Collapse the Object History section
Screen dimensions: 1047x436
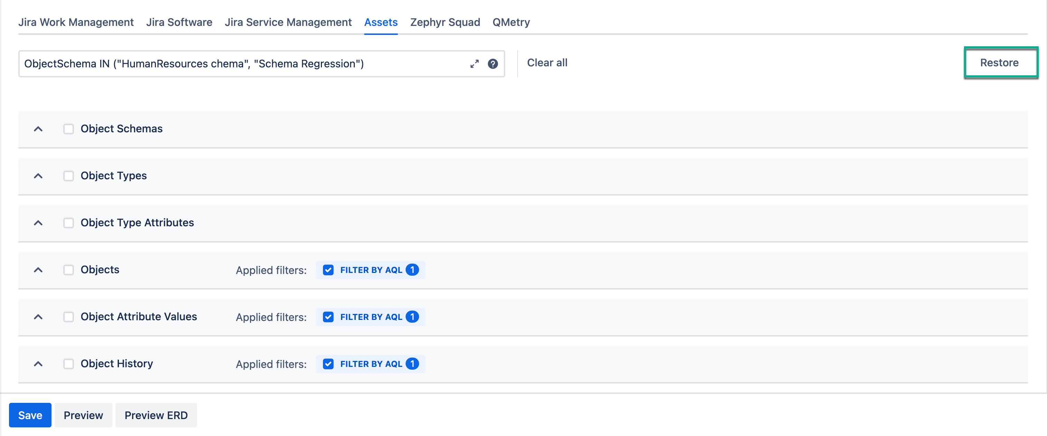38,364
